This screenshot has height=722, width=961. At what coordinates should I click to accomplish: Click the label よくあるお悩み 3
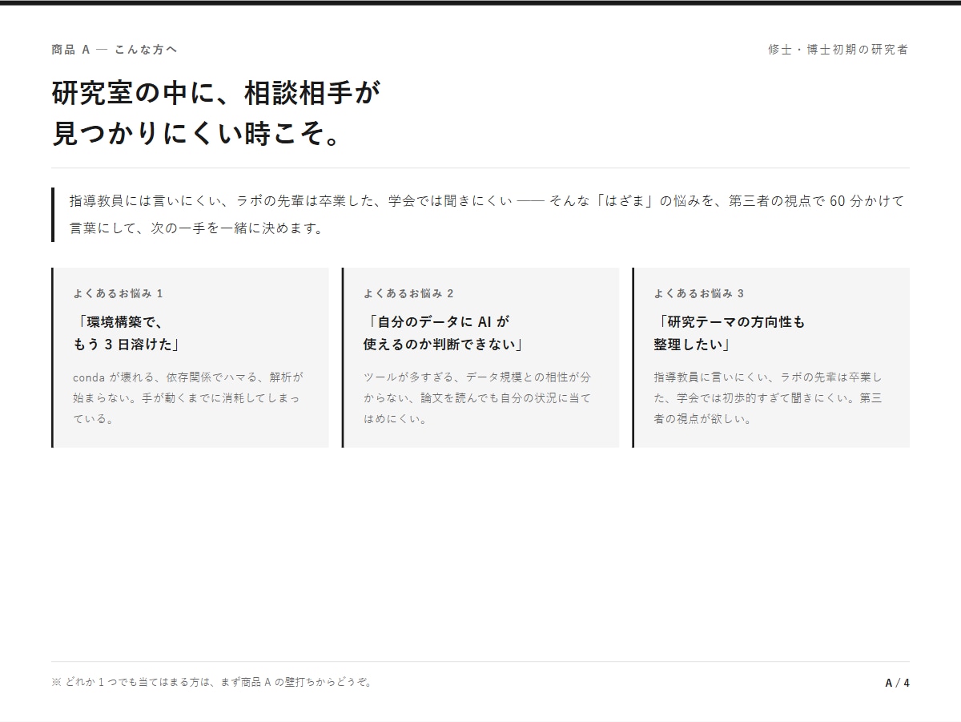[699, 293]
